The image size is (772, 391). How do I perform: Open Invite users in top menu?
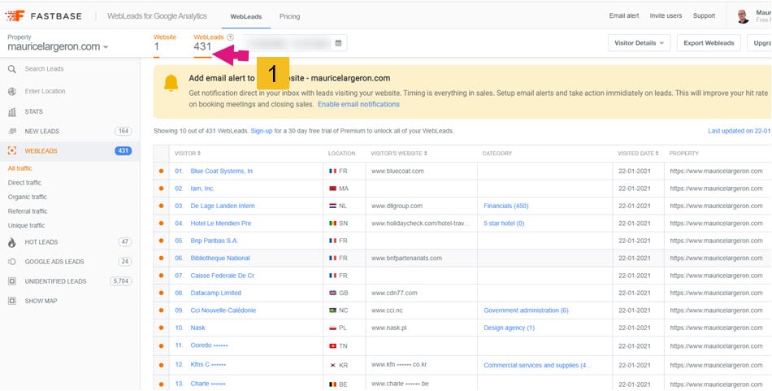pyautogui.click(x=666, y=15)
